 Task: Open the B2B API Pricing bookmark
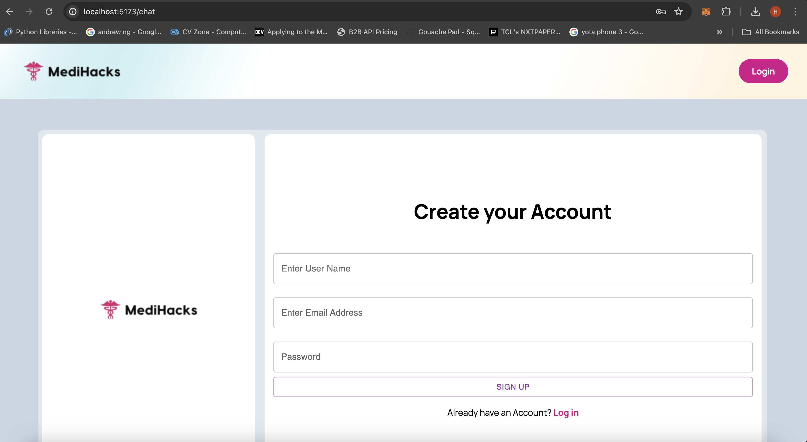[367, 32]
